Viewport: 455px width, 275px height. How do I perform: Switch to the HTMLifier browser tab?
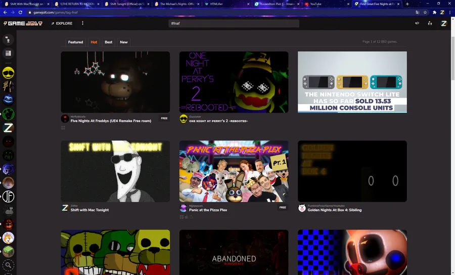[x=227, y=4]
